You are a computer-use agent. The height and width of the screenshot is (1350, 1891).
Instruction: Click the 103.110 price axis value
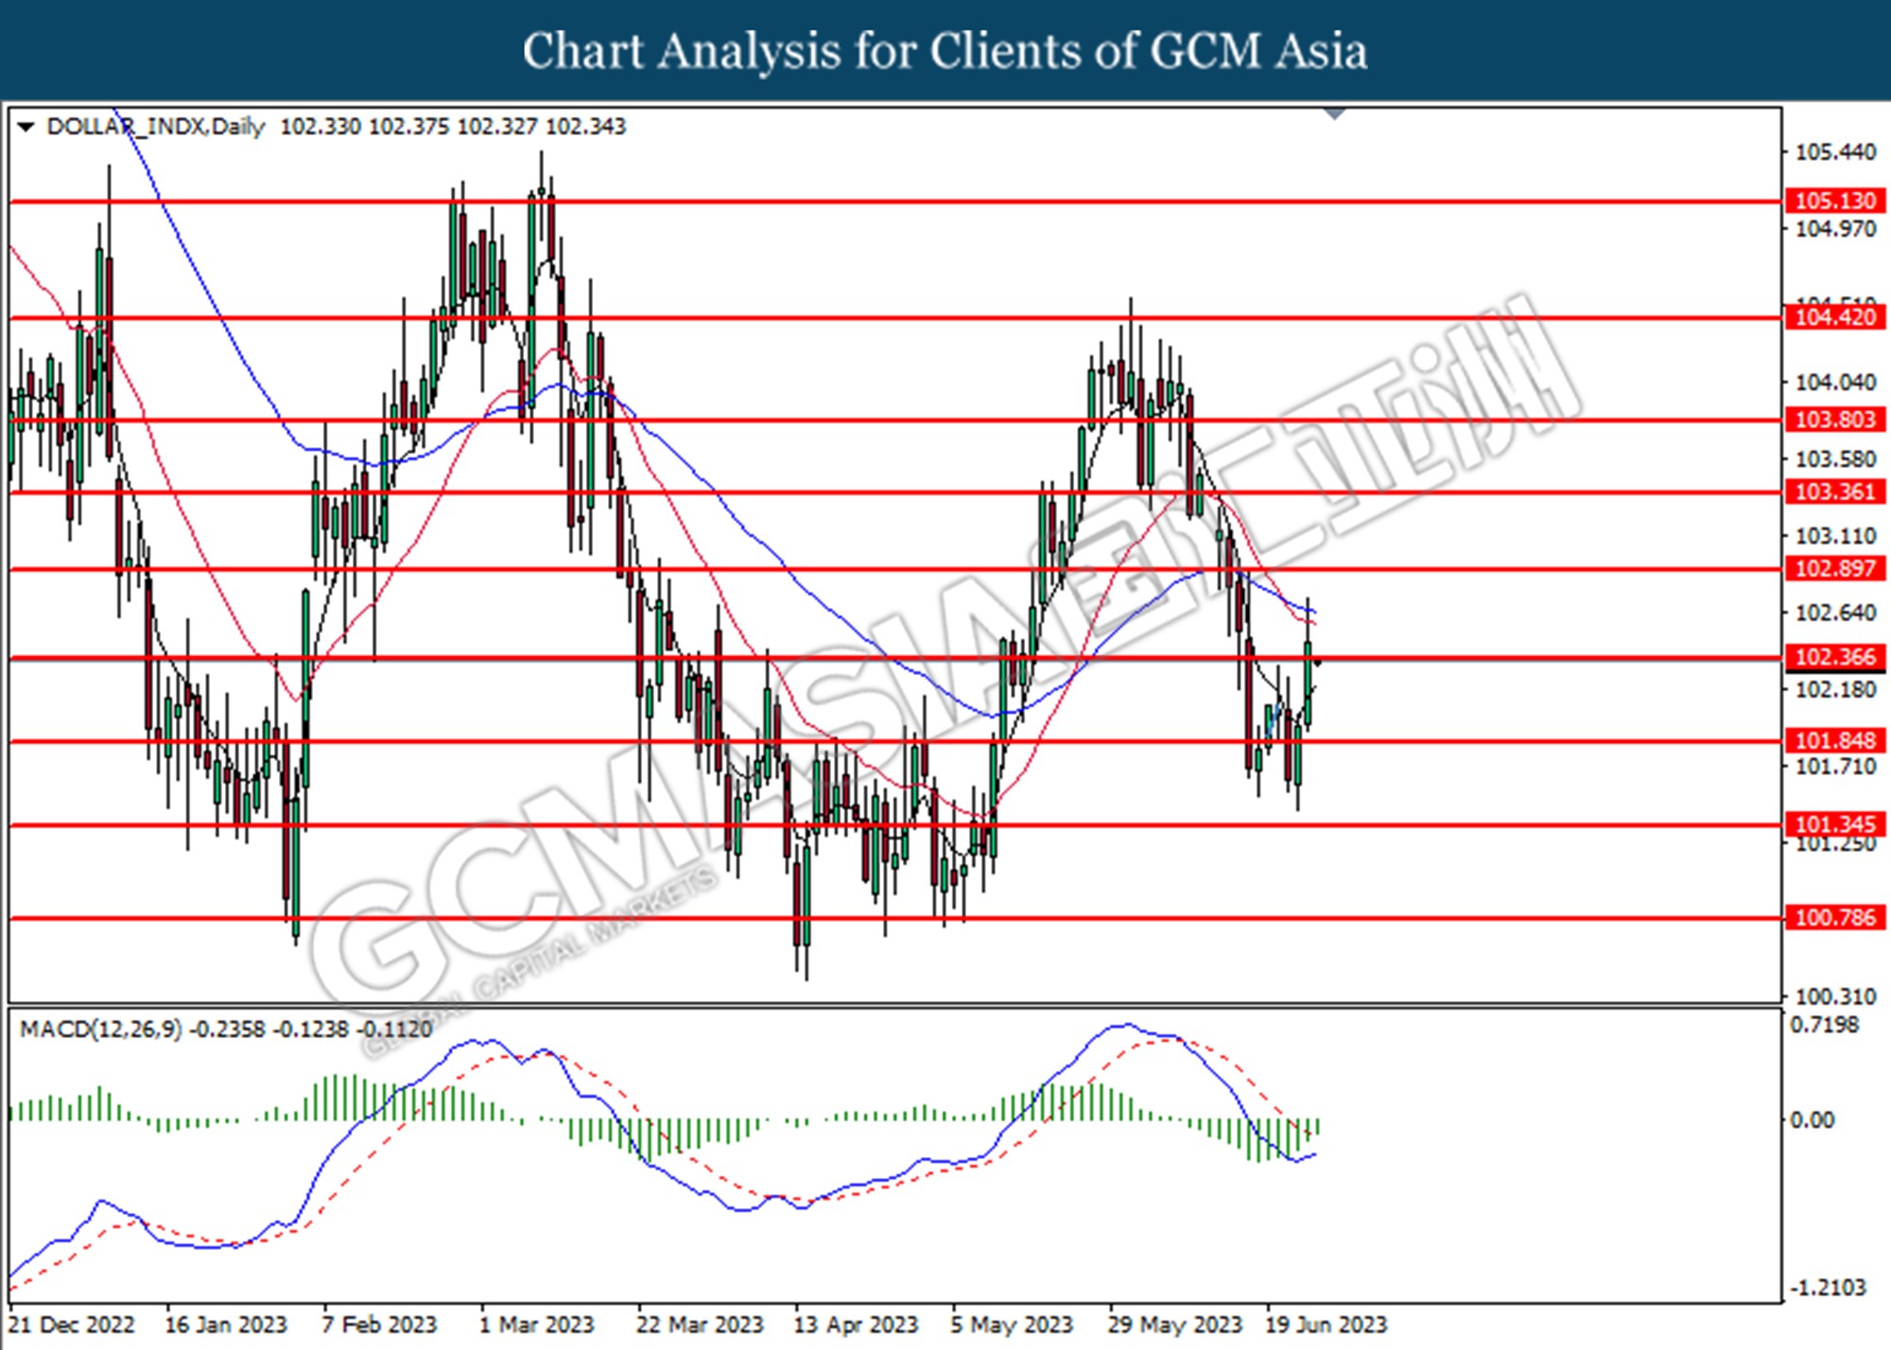pyautogui.click(x=1835, y=536)
